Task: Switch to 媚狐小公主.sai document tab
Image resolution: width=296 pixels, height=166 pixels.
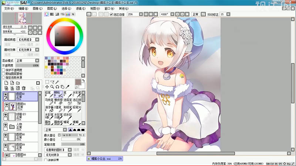Action: (x=105, y=159)
